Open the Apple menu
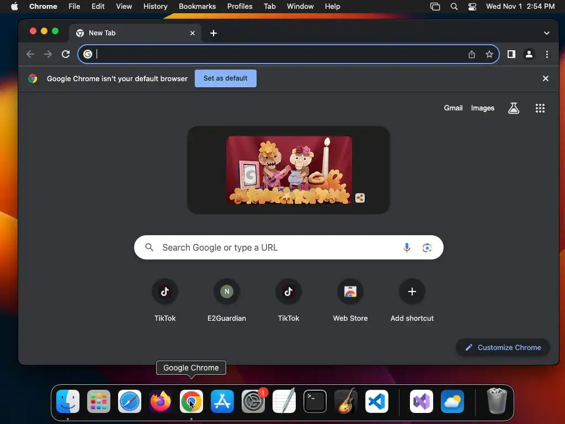The width and height of the screenshot is (565, 424). click(14, 7)
